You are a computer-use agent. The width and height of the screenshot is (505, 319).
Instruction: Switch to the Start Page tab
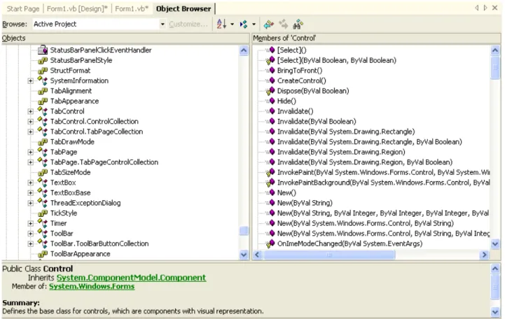pyautogui.click(x=23, y=8)
